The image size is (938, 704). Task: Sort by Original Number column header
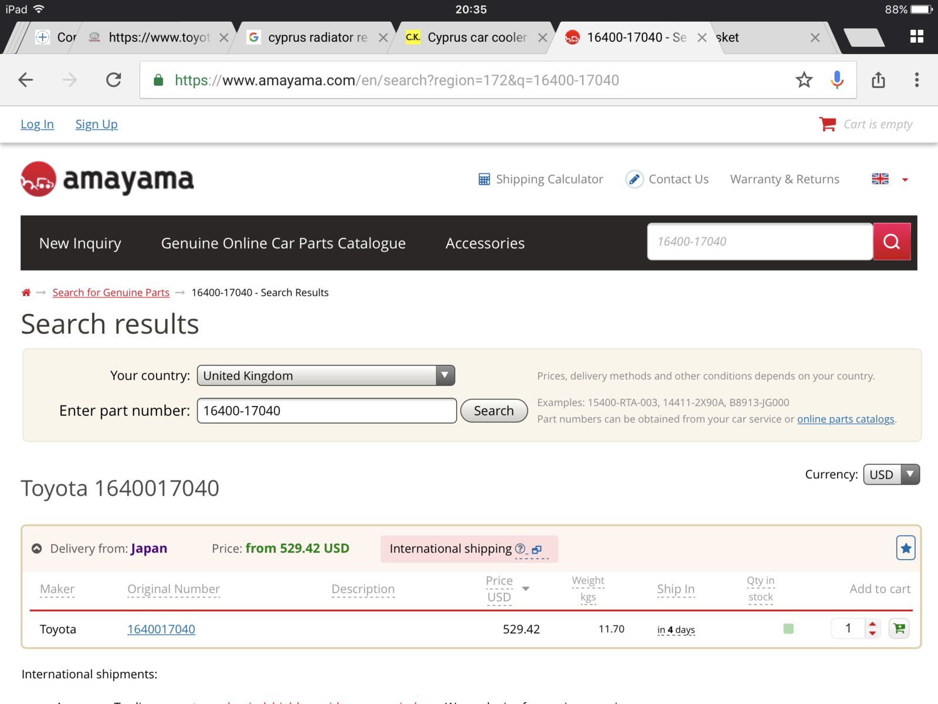tap(174, 588)
